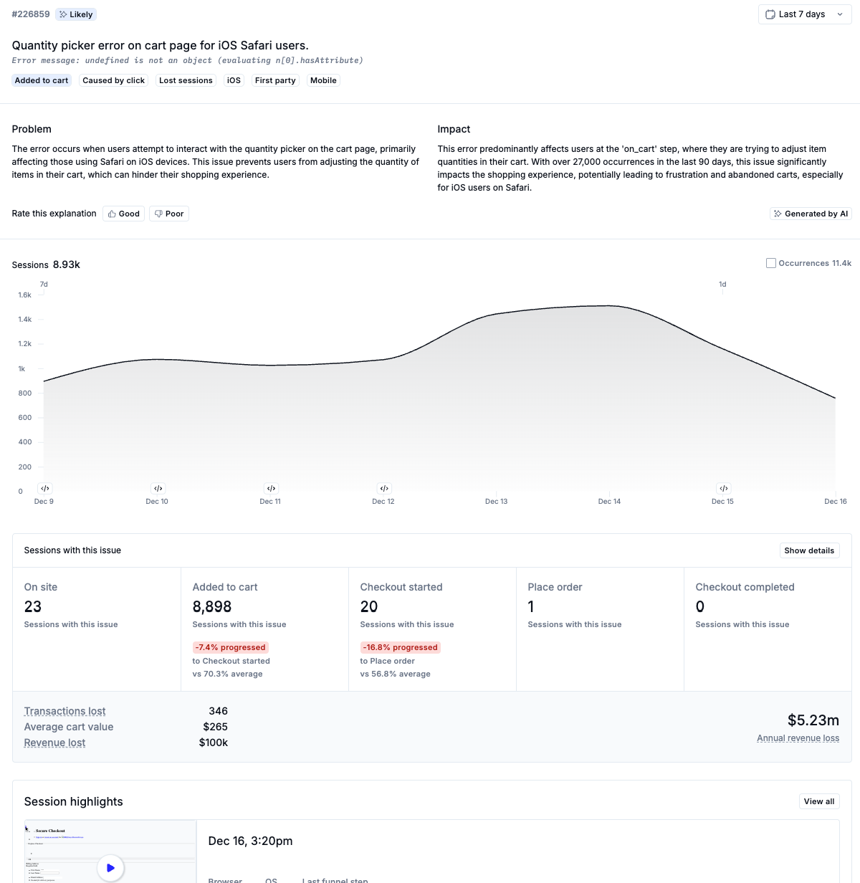Click the code deploy marker at Dec 11
Image resolution: width=860 pixels, height=883 pixels.
pos(271,488)
